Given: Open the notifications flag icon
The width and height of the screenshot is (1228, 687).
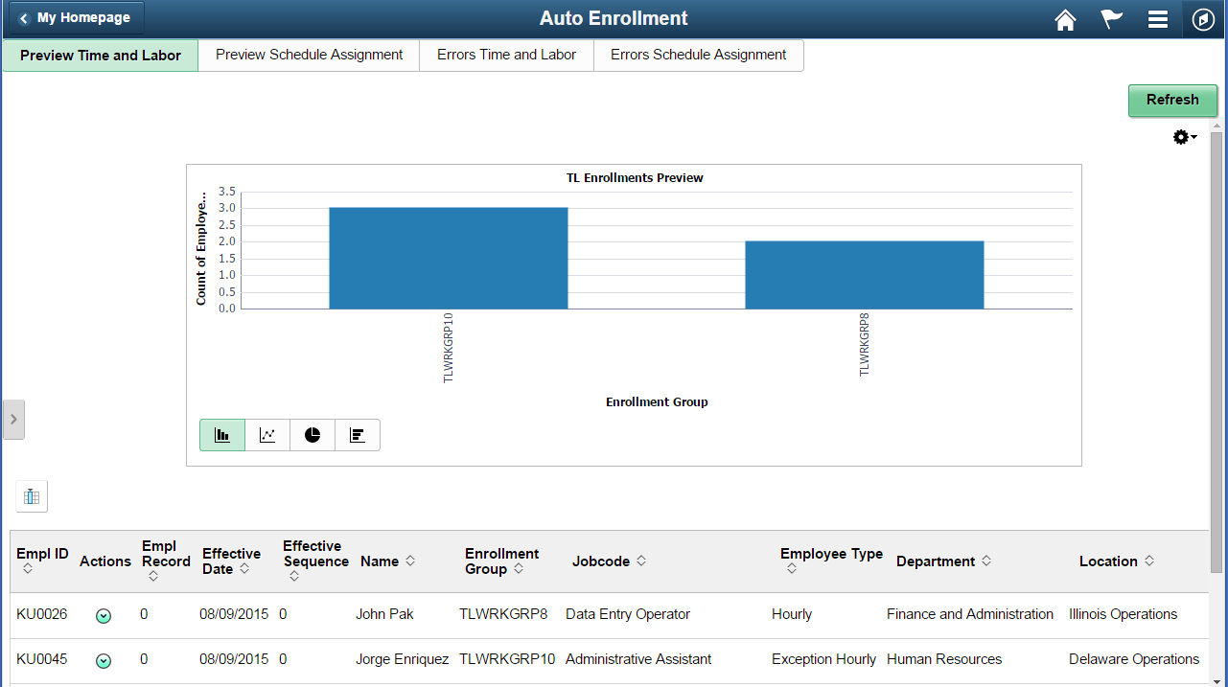Looking at the screenshot, I should point(1111,19).
